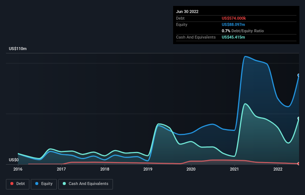Select the 2022 x-axis label
Viewport: 305px width, 195px height.
point(278,169)
